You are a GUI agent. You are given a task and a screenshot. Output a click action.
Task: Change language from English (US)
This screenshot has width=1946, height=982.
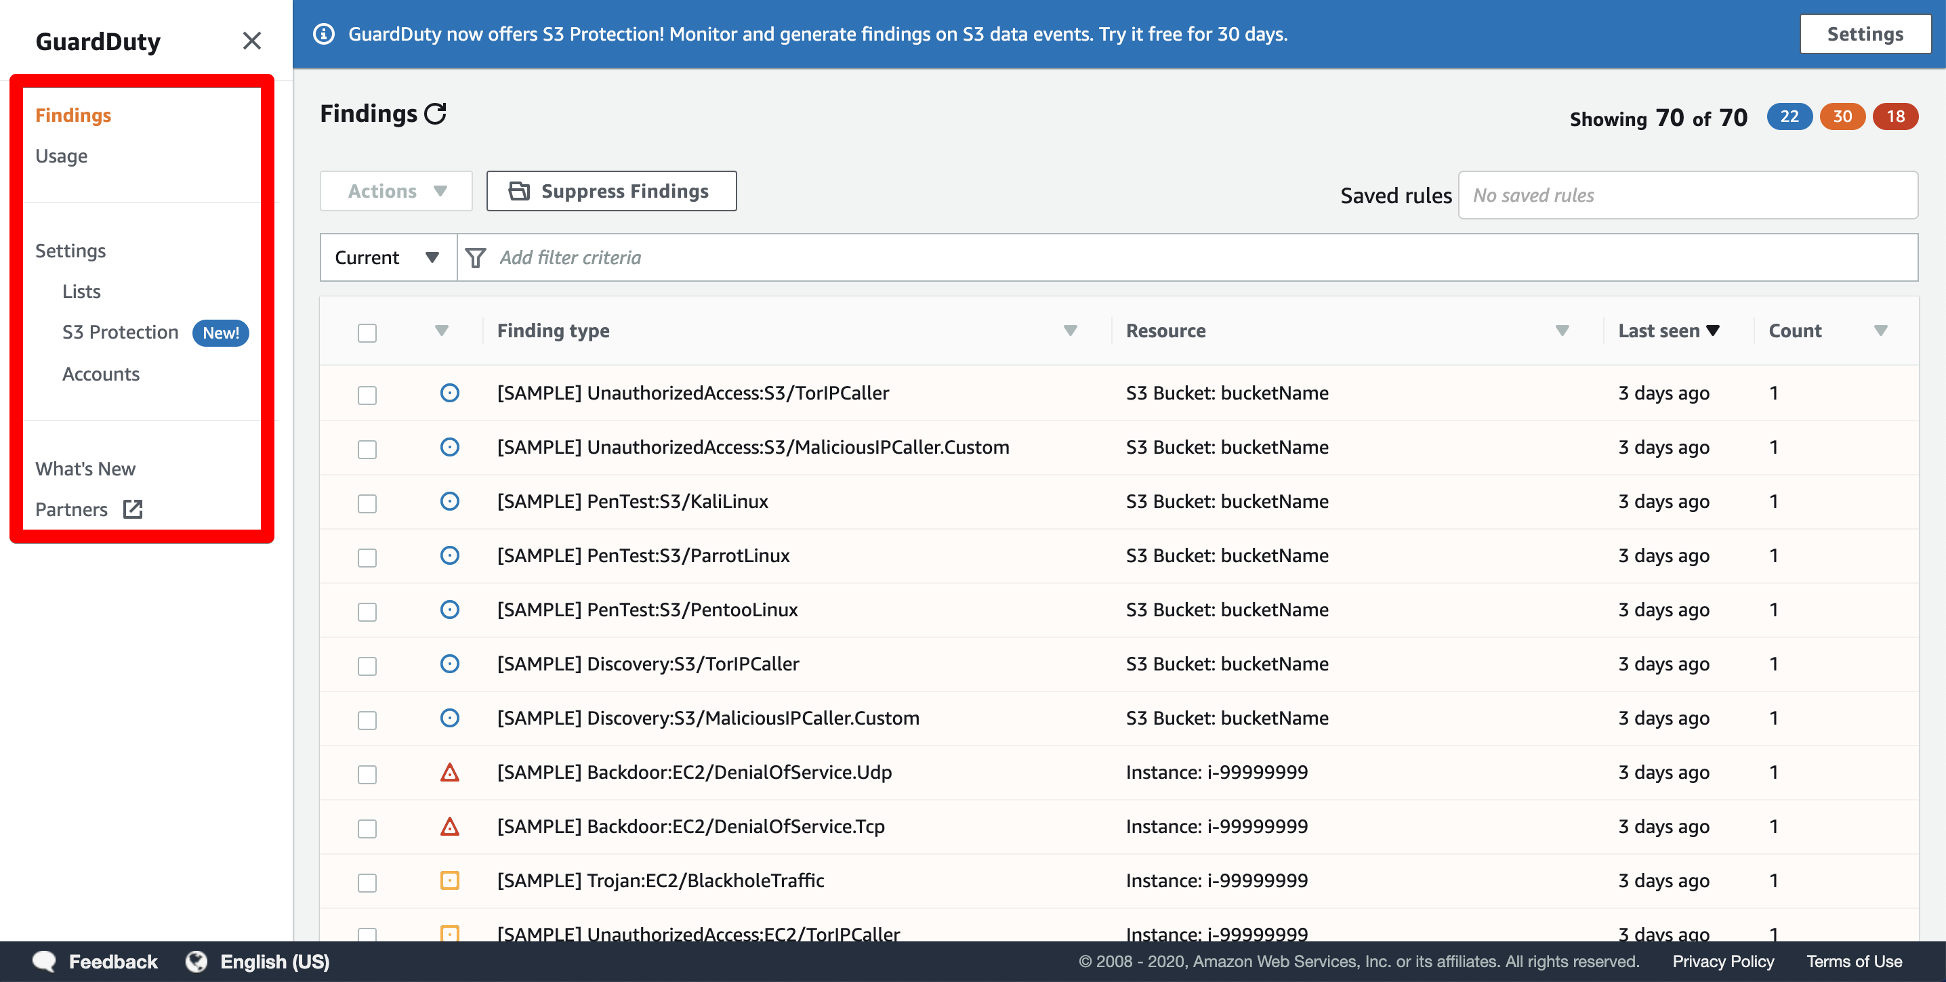275,962
